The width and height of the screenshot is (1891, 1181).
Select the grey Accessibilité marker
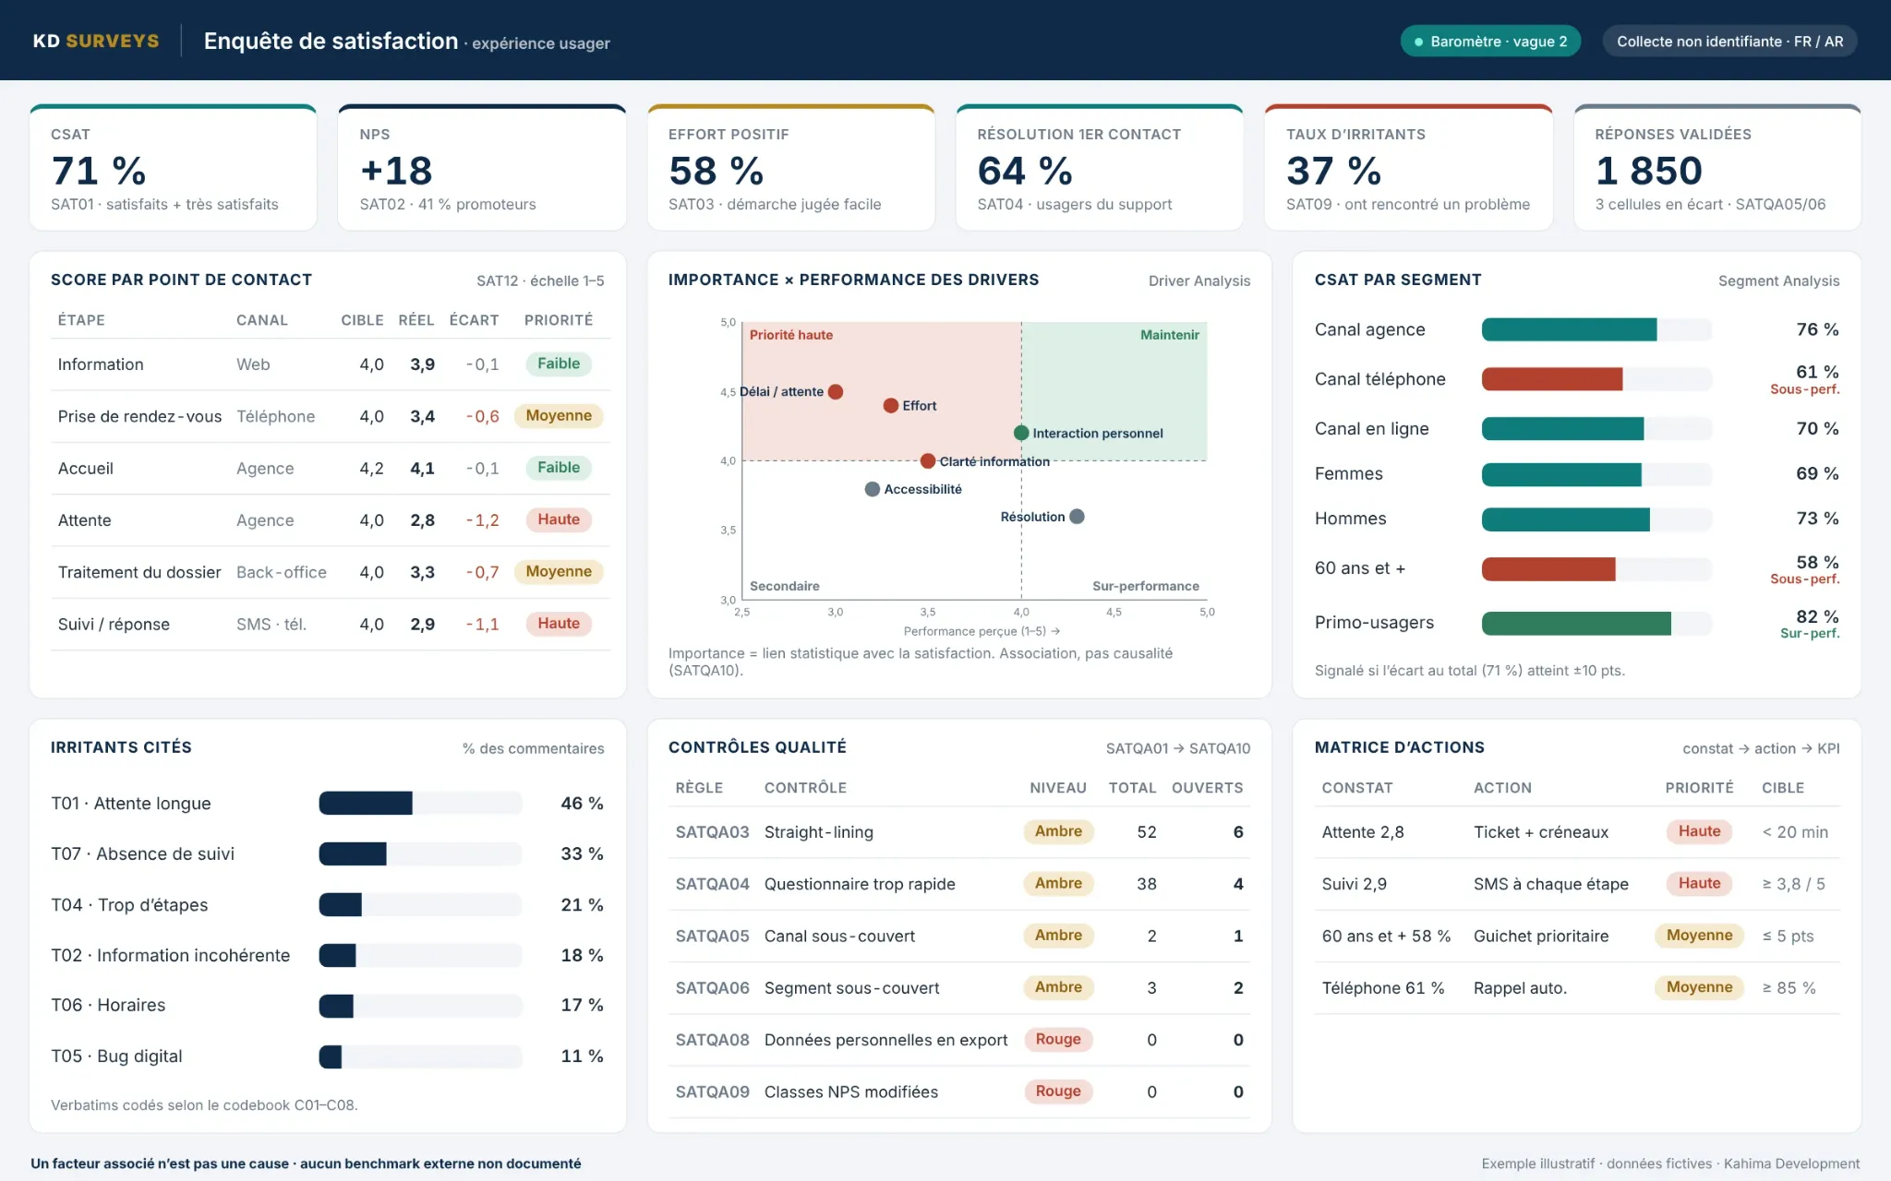click(x=873, y=489)
